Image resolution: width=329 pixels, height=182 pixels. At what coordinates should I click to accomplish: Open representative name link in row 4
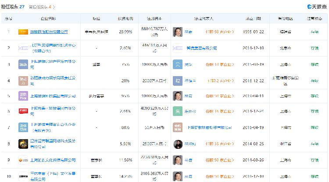coord(190,81)
